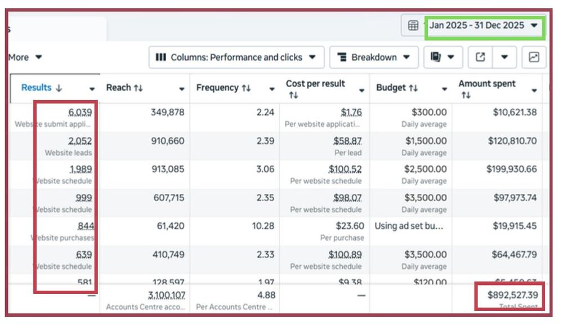Sort by the Budget column
The height and width of the screenshot is (329, 563).
point(397,88)
